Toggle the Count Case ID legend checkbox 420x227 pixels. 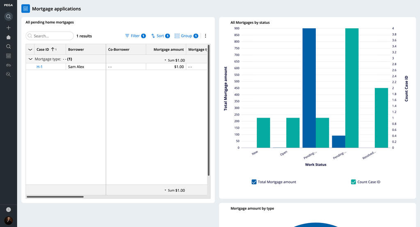pyautogui.click(x=353, y=182)
